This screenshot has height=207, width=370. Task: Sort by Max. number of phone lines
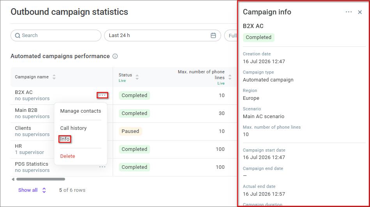click(x=230, y=77)
